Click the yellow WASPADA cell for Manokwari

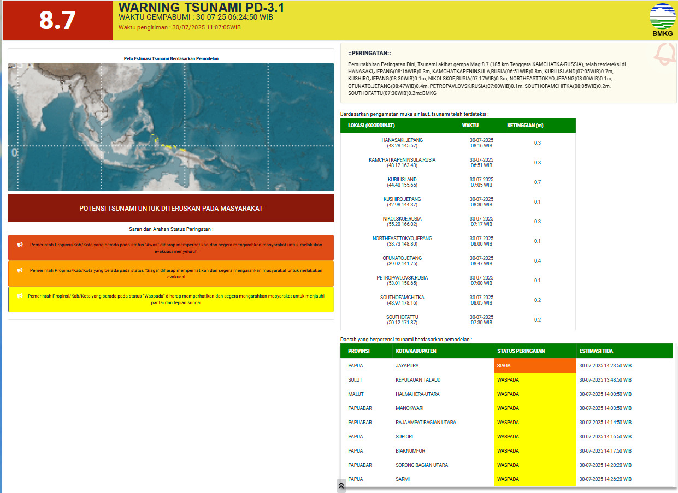(535, 408)
